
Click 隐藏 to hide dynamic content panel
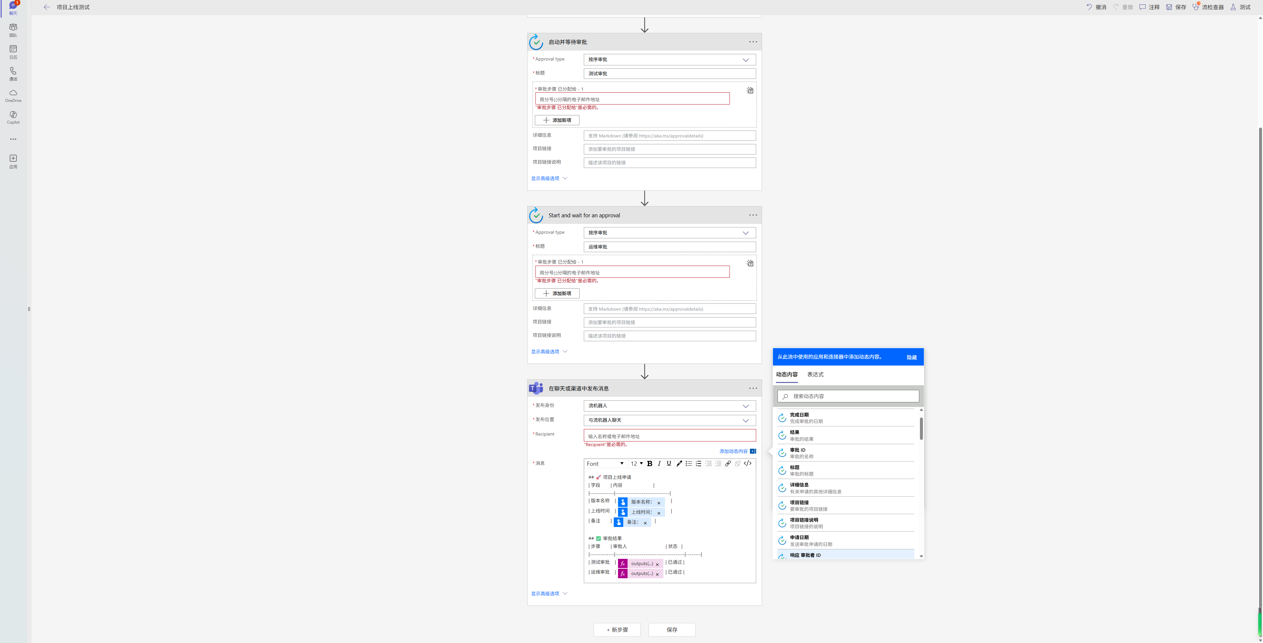click(x=911, y=357)
